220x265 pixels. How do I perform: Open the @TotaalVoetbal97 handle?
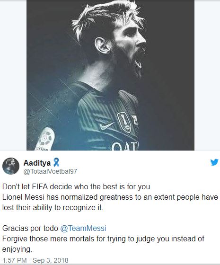point(50,171)
